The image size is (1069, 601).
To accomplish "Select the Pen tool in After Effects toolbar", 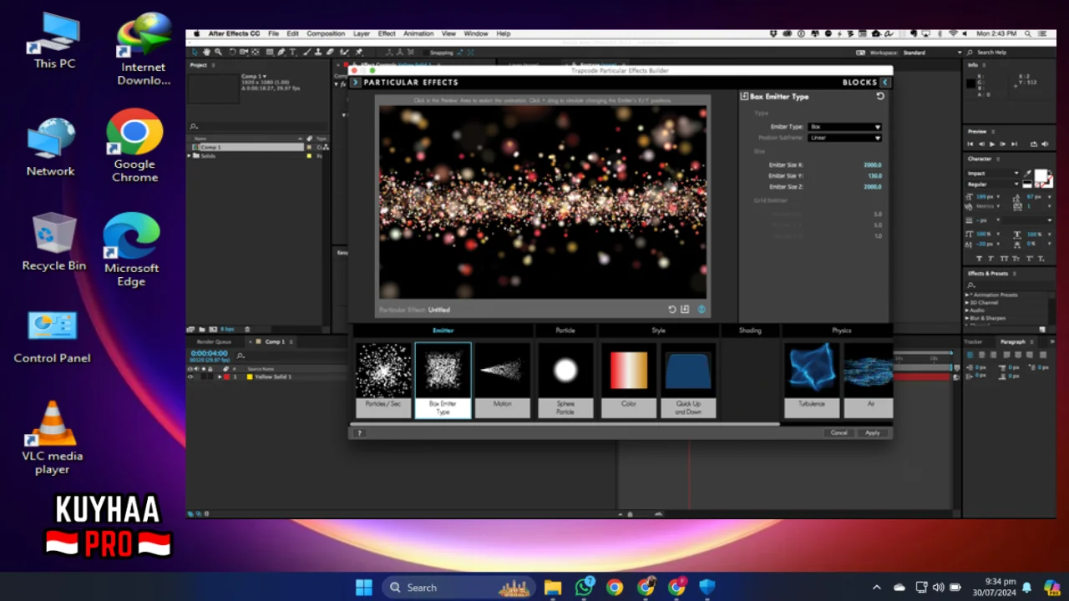I will 281,52.
